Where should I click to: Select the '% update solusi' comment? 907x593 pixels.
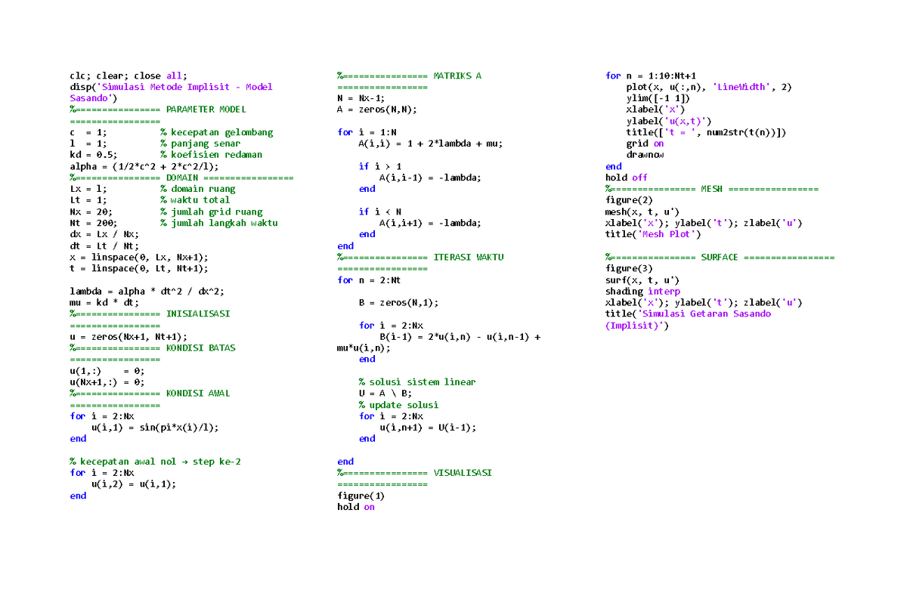pyautogui.click(x=398, y=404)
